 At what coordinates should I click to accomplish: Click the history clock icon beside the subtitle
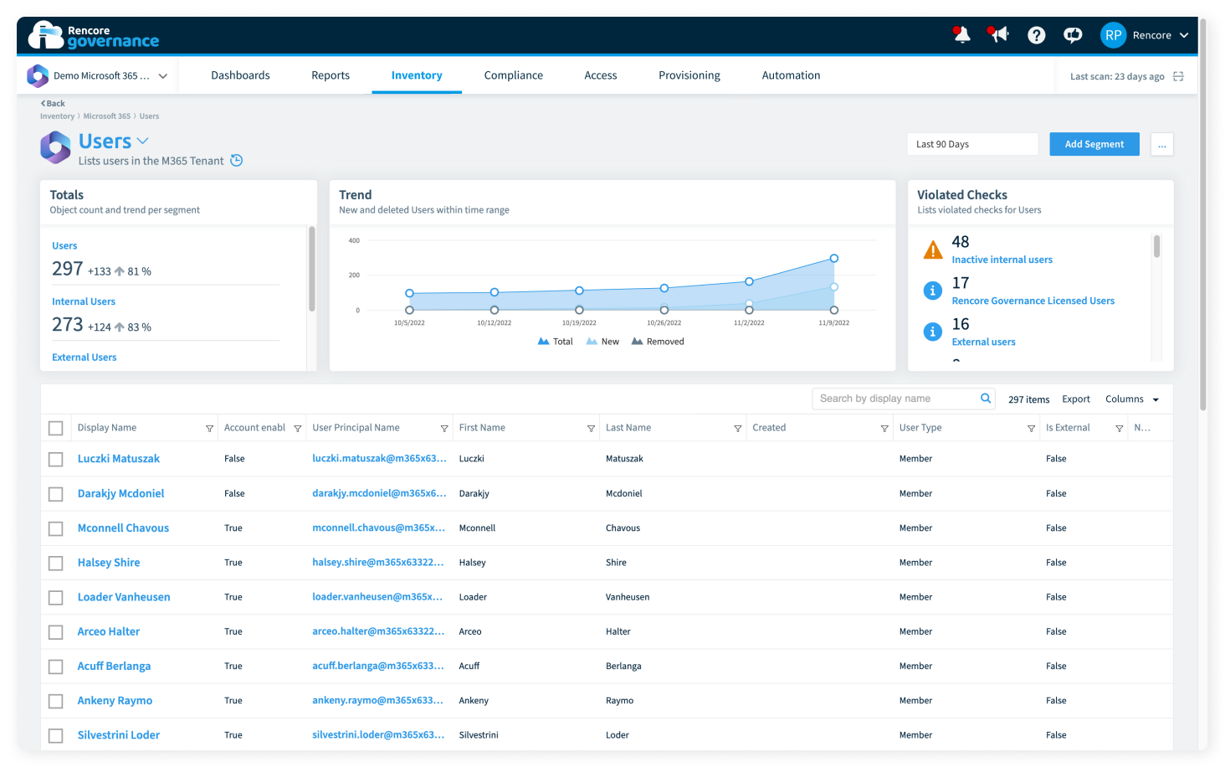[237, 161]
